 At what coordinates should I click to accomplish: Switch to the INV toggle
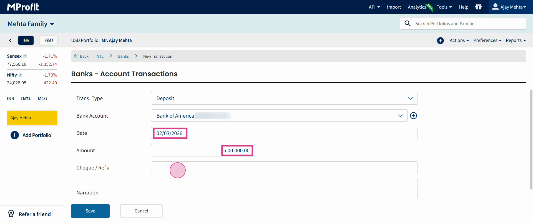26,40
